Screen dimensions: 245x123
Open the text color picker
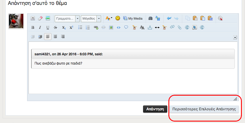[109, 18]
